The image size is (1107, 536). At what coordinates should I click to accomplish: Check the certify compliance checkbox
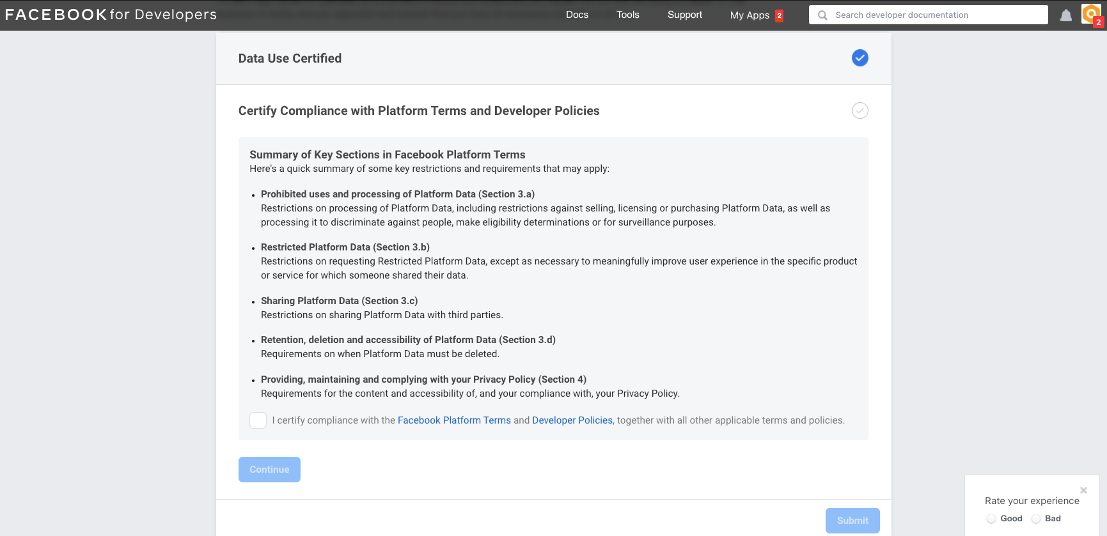(x=258, y=420)
